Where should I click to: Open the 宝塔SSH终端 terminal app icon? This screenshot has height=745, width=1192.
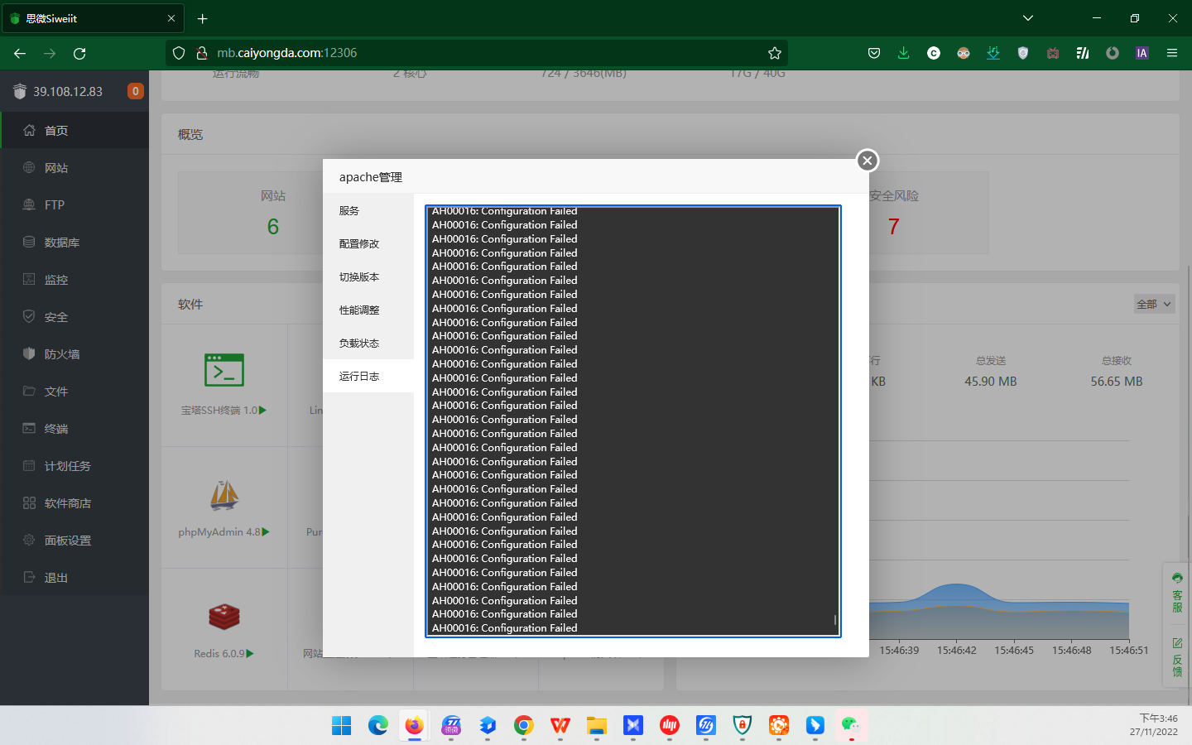(224, 370)
